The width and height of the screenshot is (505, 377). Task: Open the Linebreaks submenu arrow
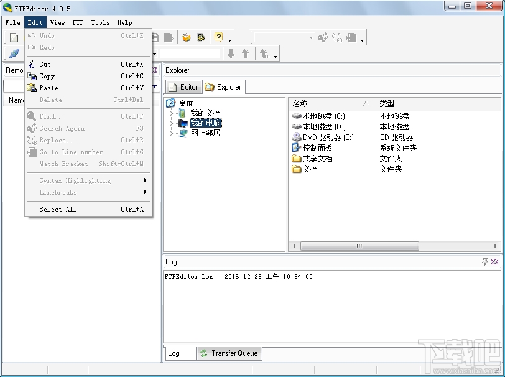click(x=146, y=192)
